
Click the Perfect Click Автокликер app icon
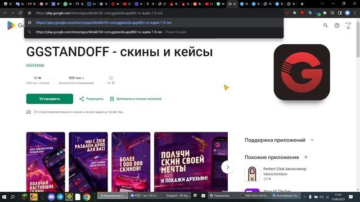(252, 173)
